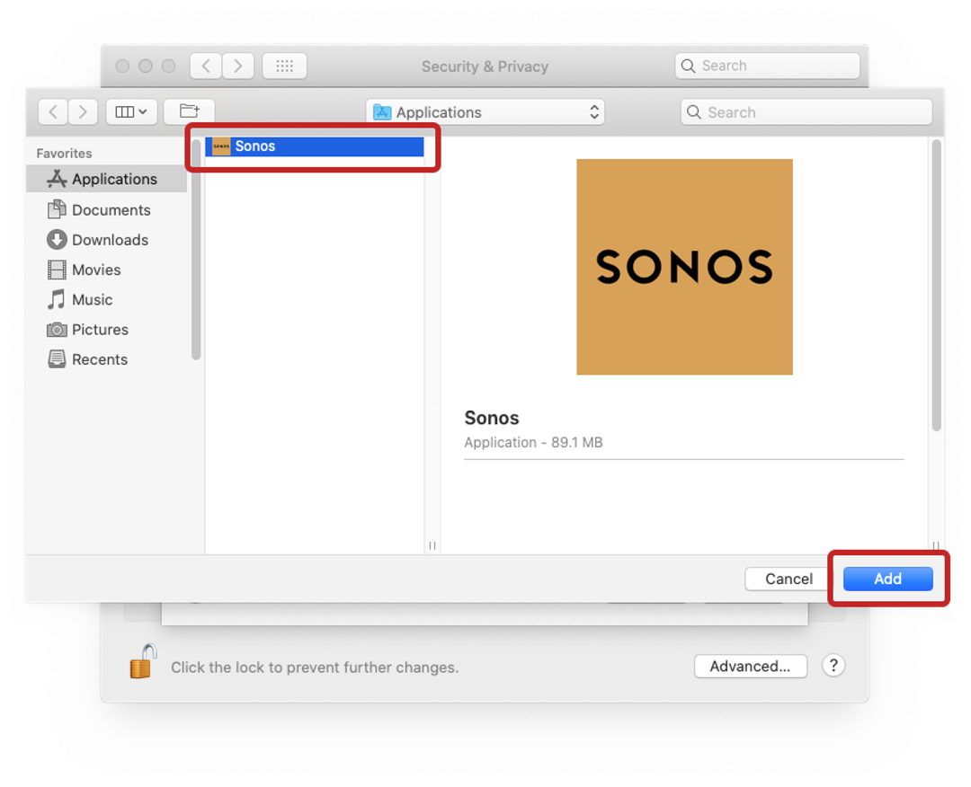Image resolution: width=971 pixels, height=787 pixels.
Task: Click the help question mark button
Action: point(833,666)
